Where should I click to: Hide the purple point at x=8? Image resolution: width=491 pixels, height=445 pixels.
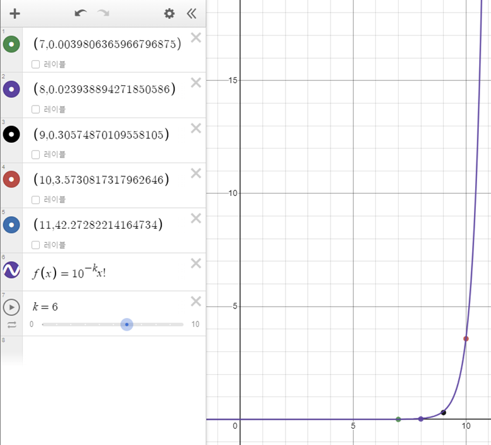[x=11, y=89]
